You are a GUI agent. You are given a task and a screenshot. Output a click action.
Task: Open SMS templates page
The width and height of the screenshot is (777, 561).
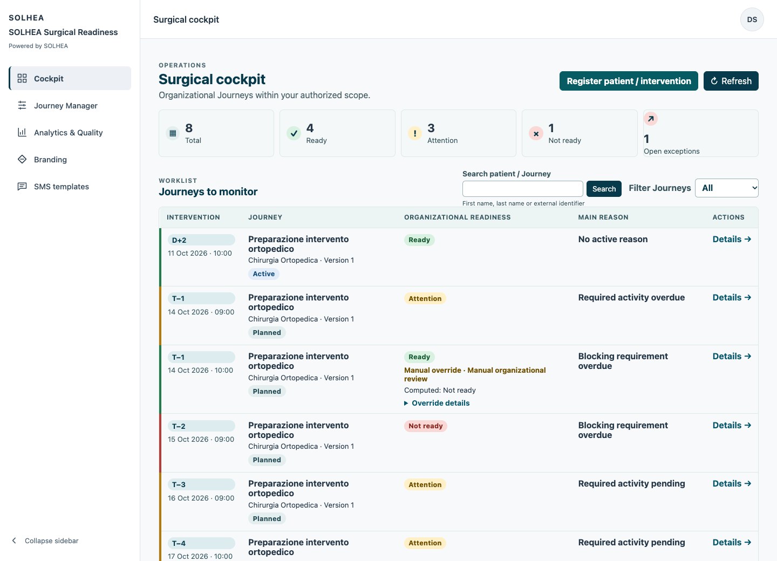point(70,186)
